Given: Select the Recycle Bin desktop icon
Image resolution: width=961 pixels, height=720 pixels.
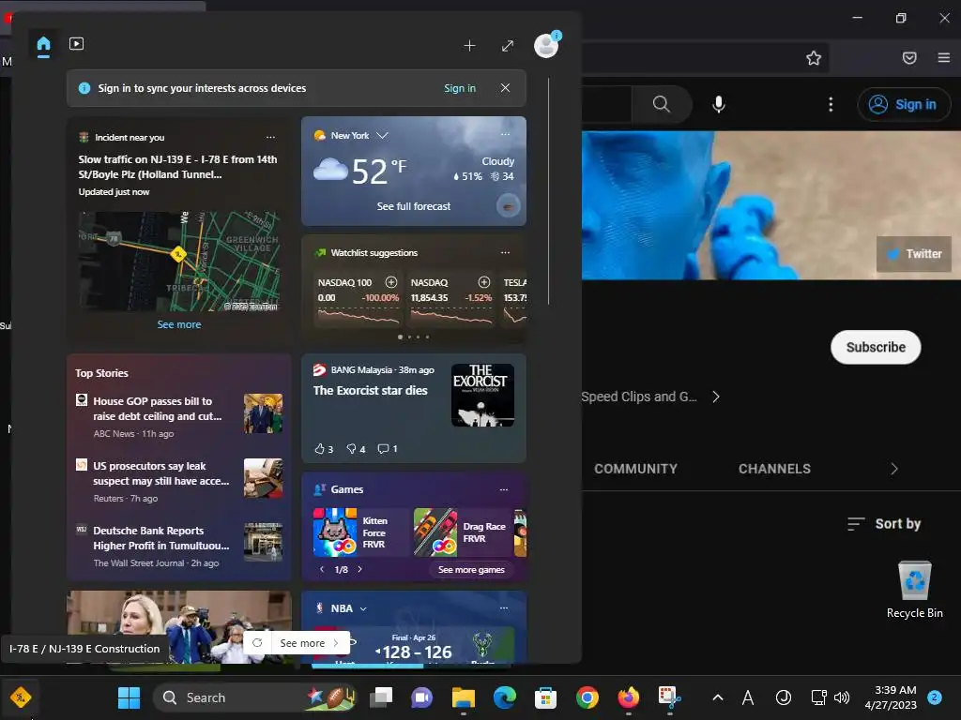Looking at the screenshot, I should click(x=914, y=590).
